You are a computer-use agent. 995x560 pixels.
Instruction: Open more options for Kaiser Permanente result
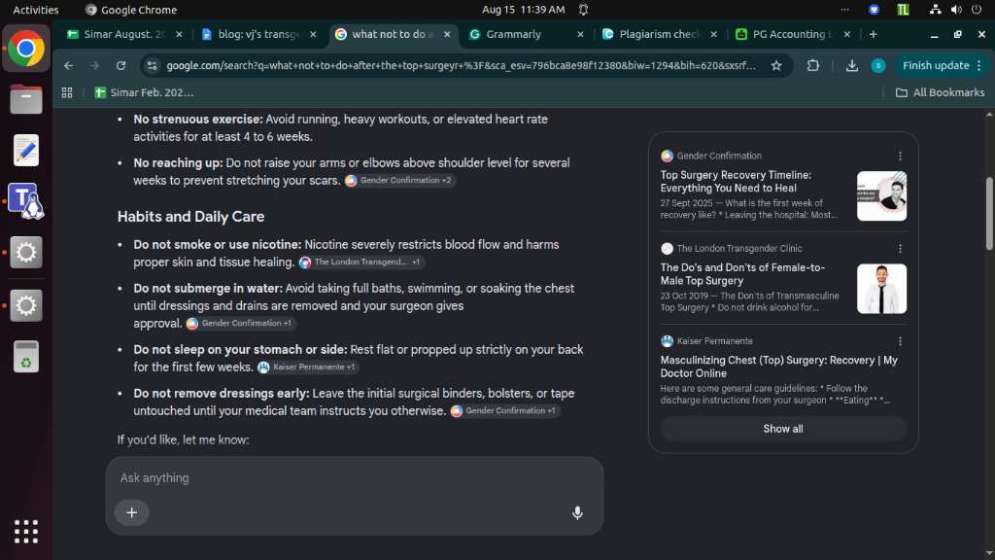900,341
